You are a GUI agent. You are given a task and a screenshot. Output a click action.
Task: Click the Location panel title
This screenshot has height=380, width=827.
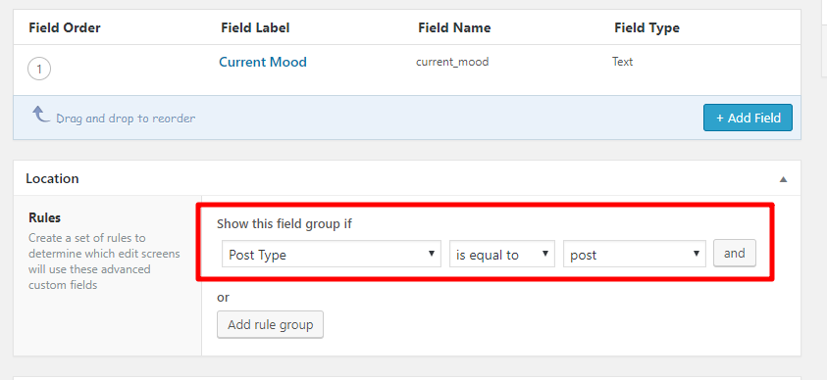click(52, 178)
